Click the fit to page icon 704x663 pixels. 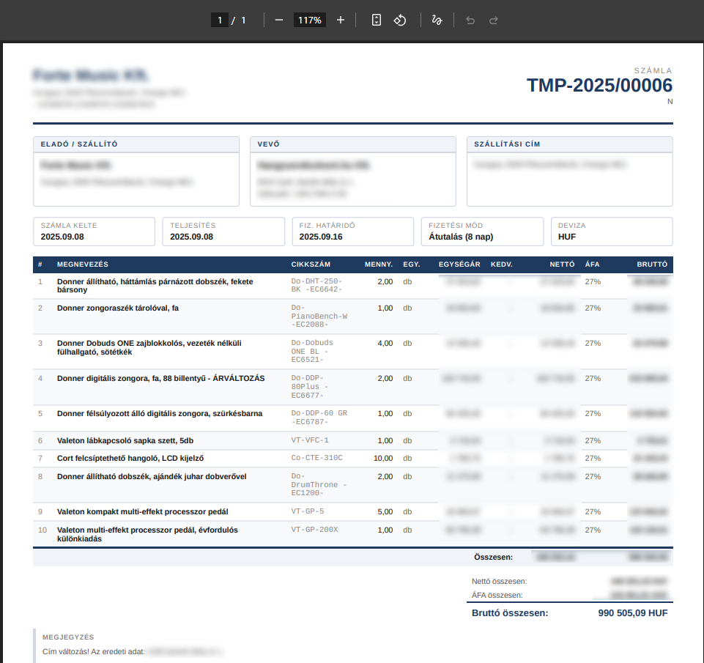pos(377,21)
